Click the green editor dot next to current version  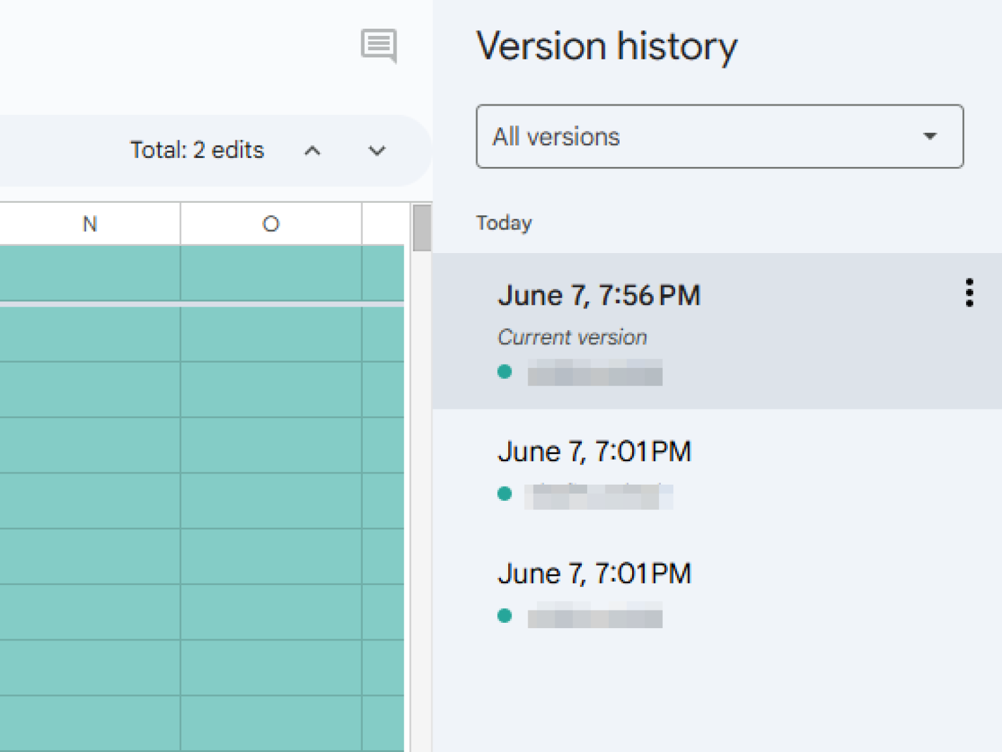[505, 371]
